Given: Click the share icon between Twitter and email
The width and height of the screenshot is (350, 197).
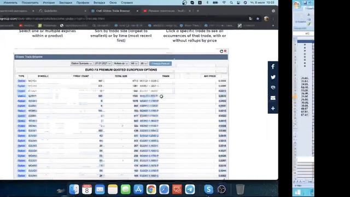Looking at the screenshot, I should pyautogui.click(x=273, y=88).
